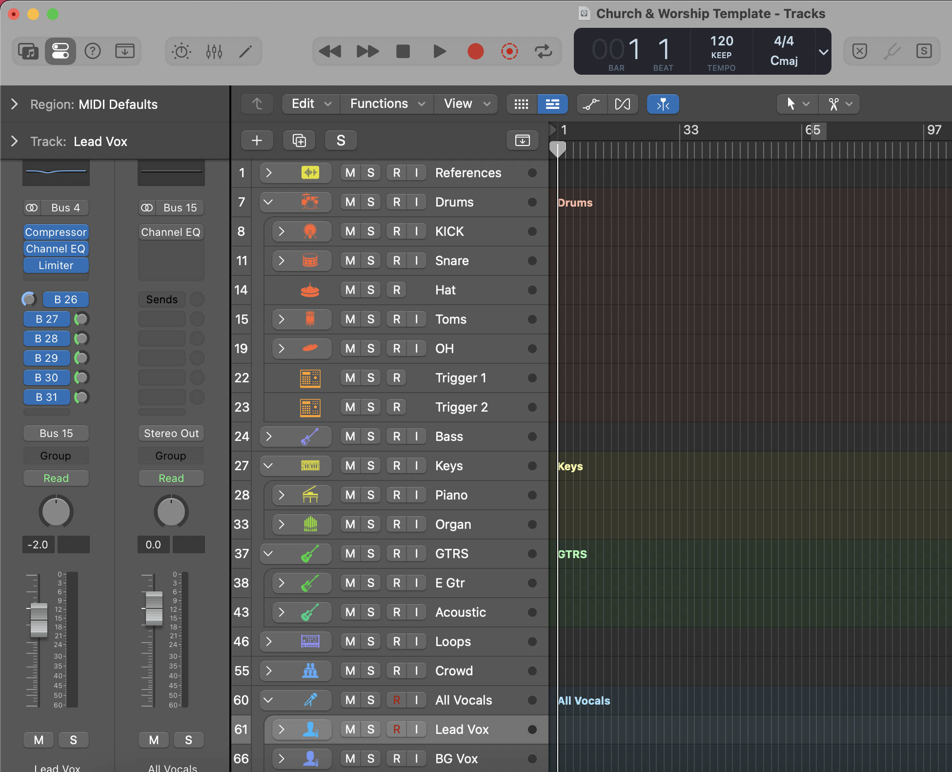Toggle the track header global Solo S button
The width and height of the screenshot is (952, 772).
[x=341, y=141]
